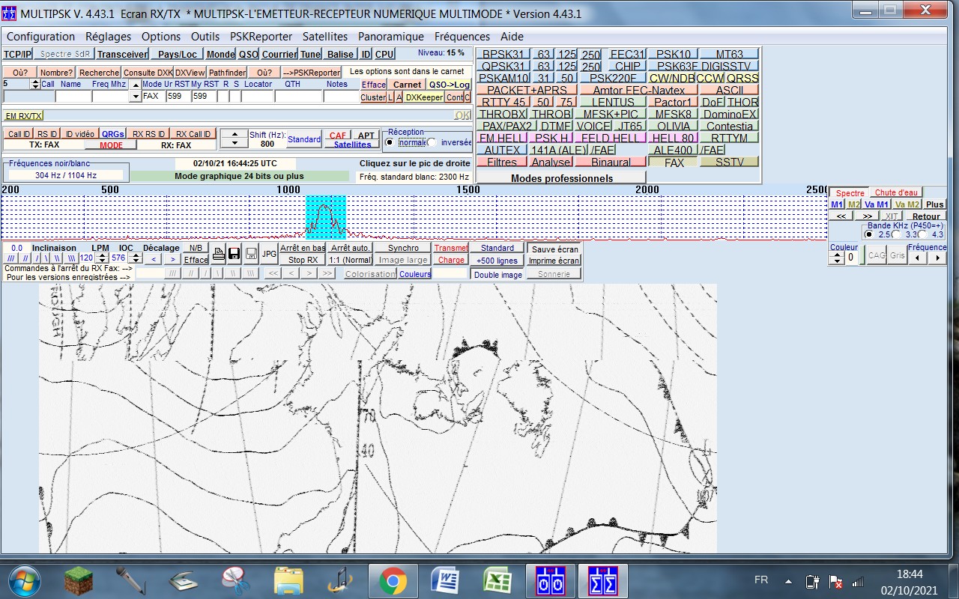959x599 pixels.
Task: Click the Fréquence right arrow button
Action: tap(937, 258)
